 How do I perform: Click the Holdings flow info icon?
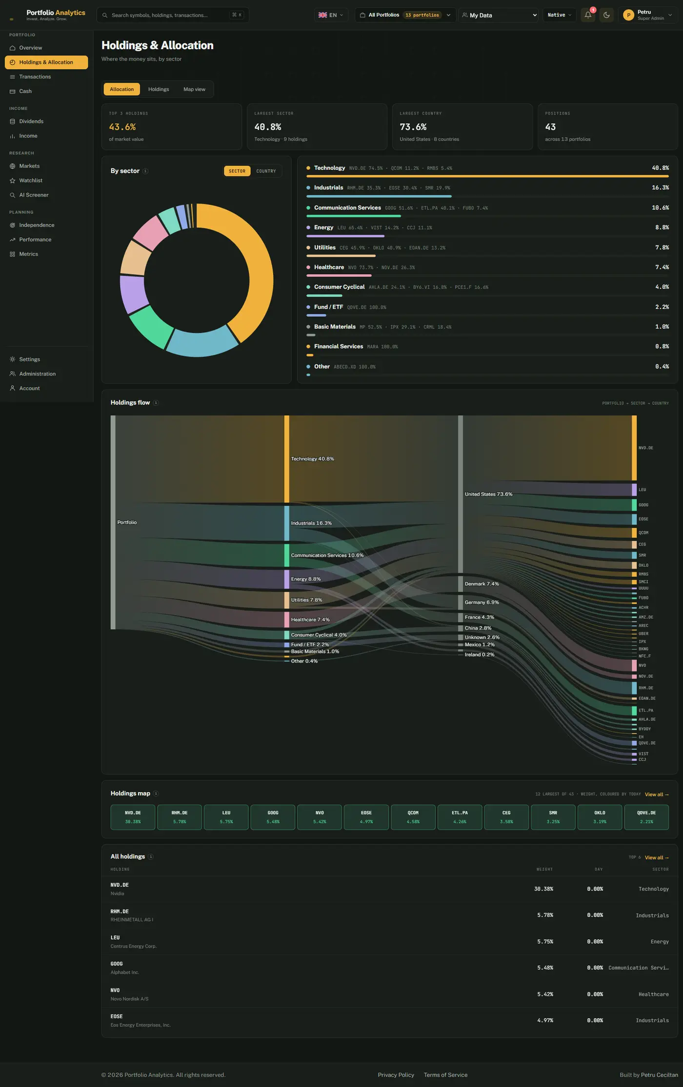tap(156, 403)
